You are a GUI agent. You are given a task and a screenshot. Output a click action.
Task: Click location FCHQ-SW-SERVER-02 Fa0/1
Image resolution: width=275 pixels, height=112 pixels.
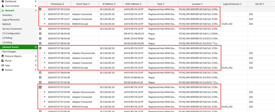coord(199,34)
